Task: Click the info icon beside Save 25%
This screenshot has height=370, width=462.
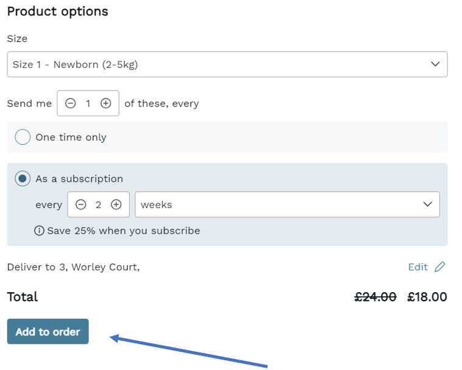Action: click(39, 231)
